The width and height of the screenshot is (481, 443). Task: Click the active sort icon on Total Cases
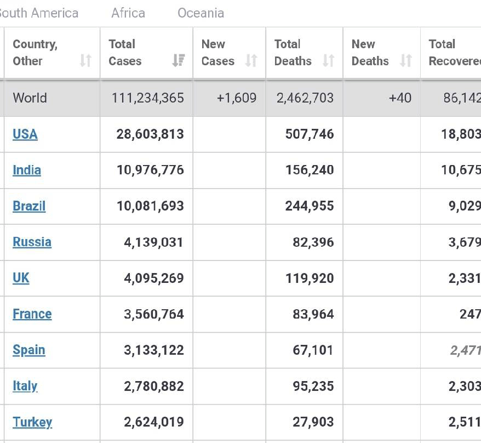(178, 61)
